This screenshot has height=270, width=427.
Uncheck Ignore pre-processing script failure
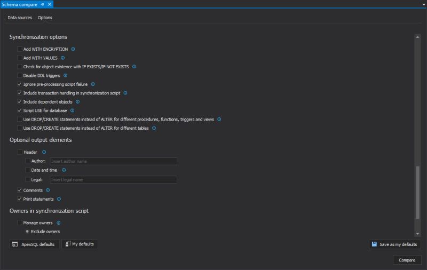coord(19,84)
